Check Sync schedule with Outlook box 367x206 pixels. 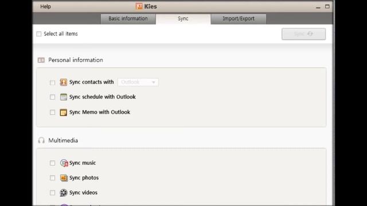(x=52, y=97)
